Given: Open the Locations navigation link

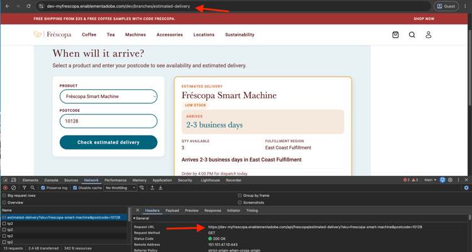Looking at the screenshot, I should [x=204, y=35].
